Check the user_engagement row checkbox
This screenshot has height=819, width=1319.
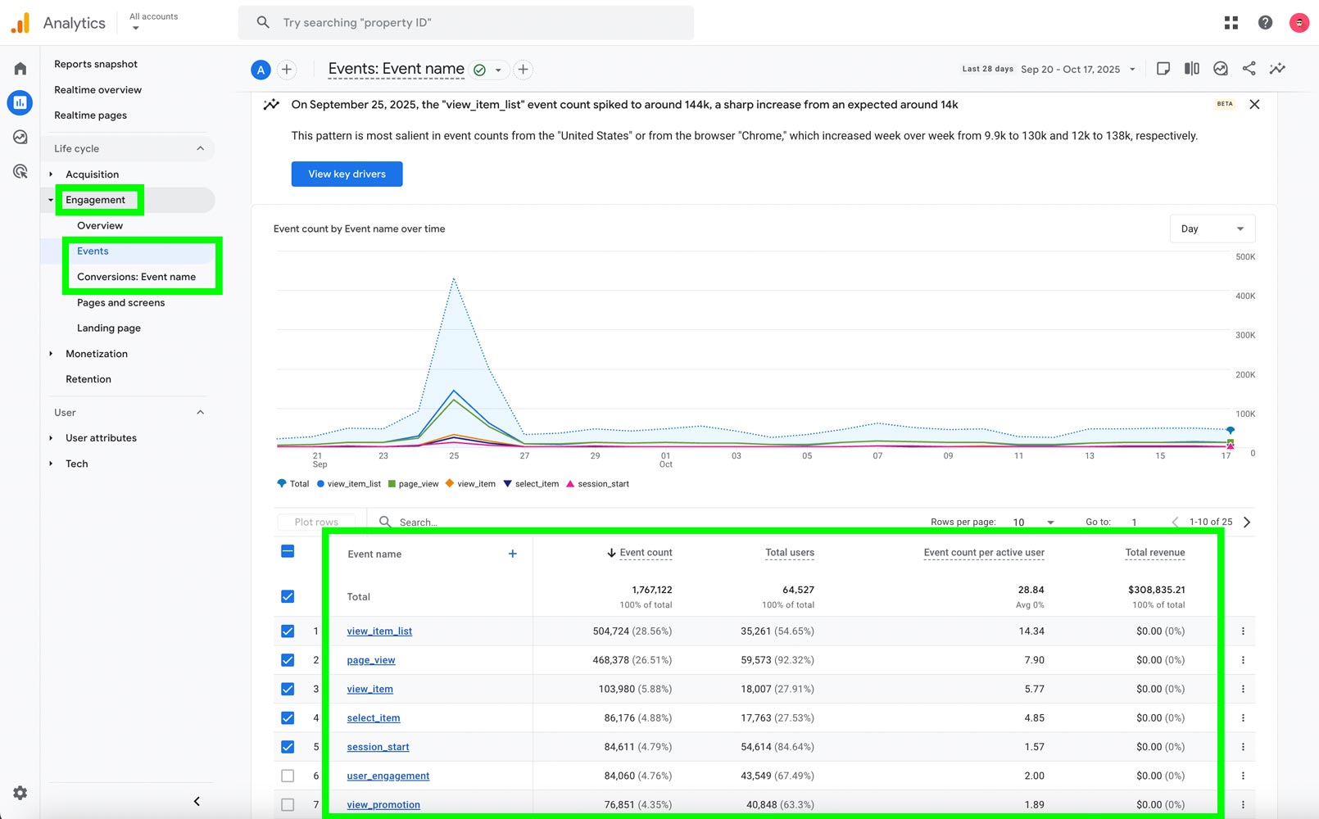288,776
